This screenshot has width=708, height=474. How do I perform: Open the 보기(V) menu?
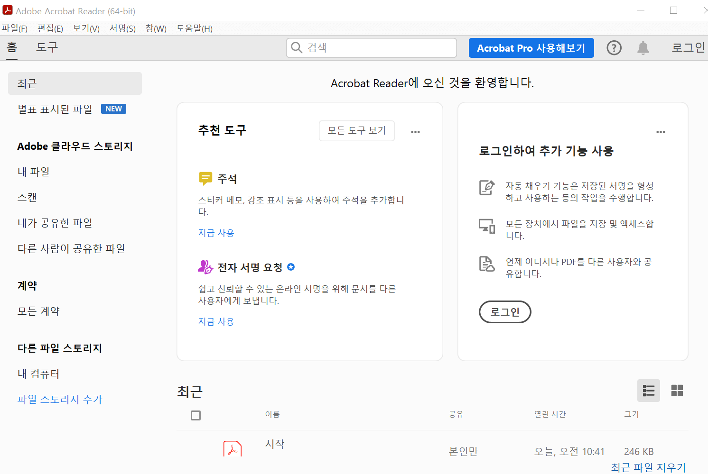pyautogui.click(x=86, y=28)
